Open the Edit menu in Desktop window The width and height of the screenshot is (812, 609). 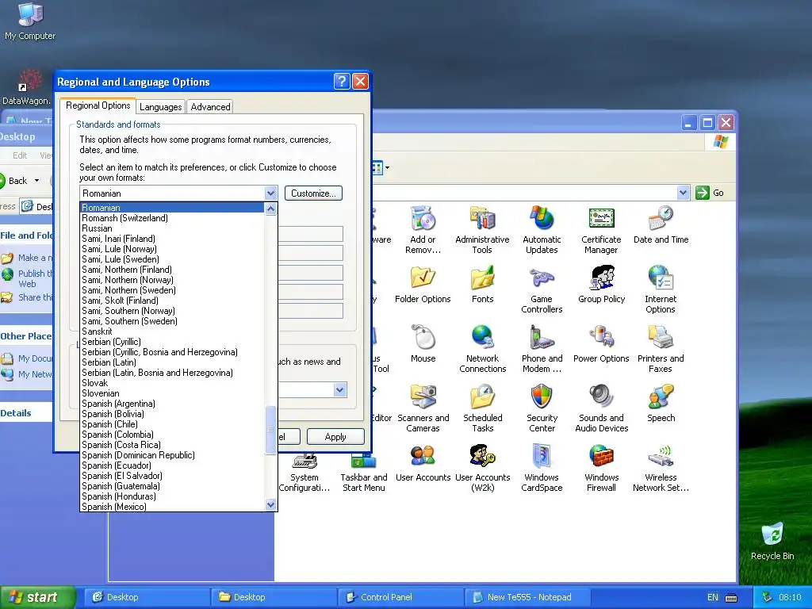click(x=20, y=155)
